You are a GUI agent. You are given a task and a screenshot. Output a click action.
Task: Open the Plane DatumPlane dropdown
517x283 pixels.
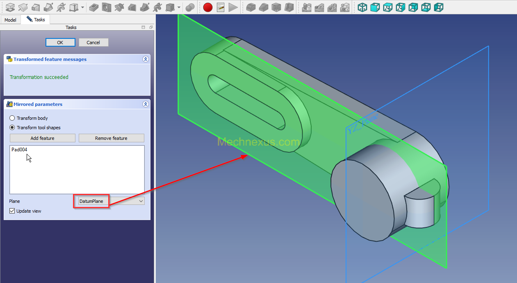point(111,201)
